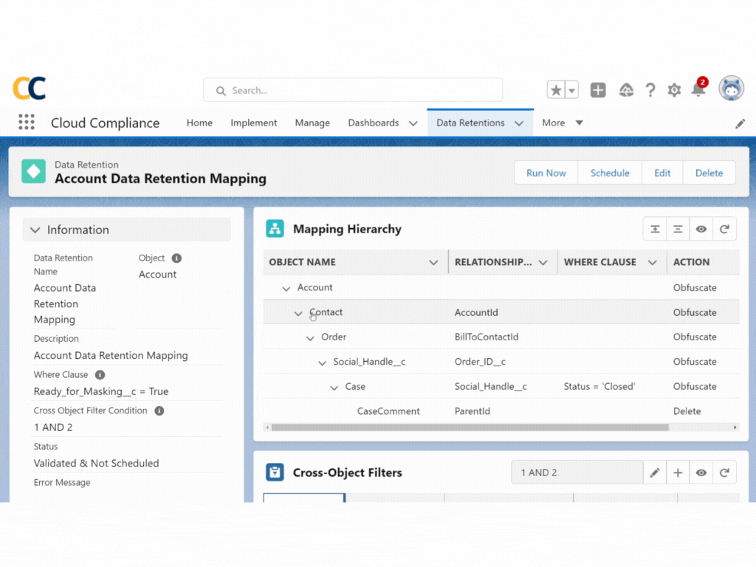Click the favorite star toggle in the header
The image size is (756, 567).
[557, 89]
